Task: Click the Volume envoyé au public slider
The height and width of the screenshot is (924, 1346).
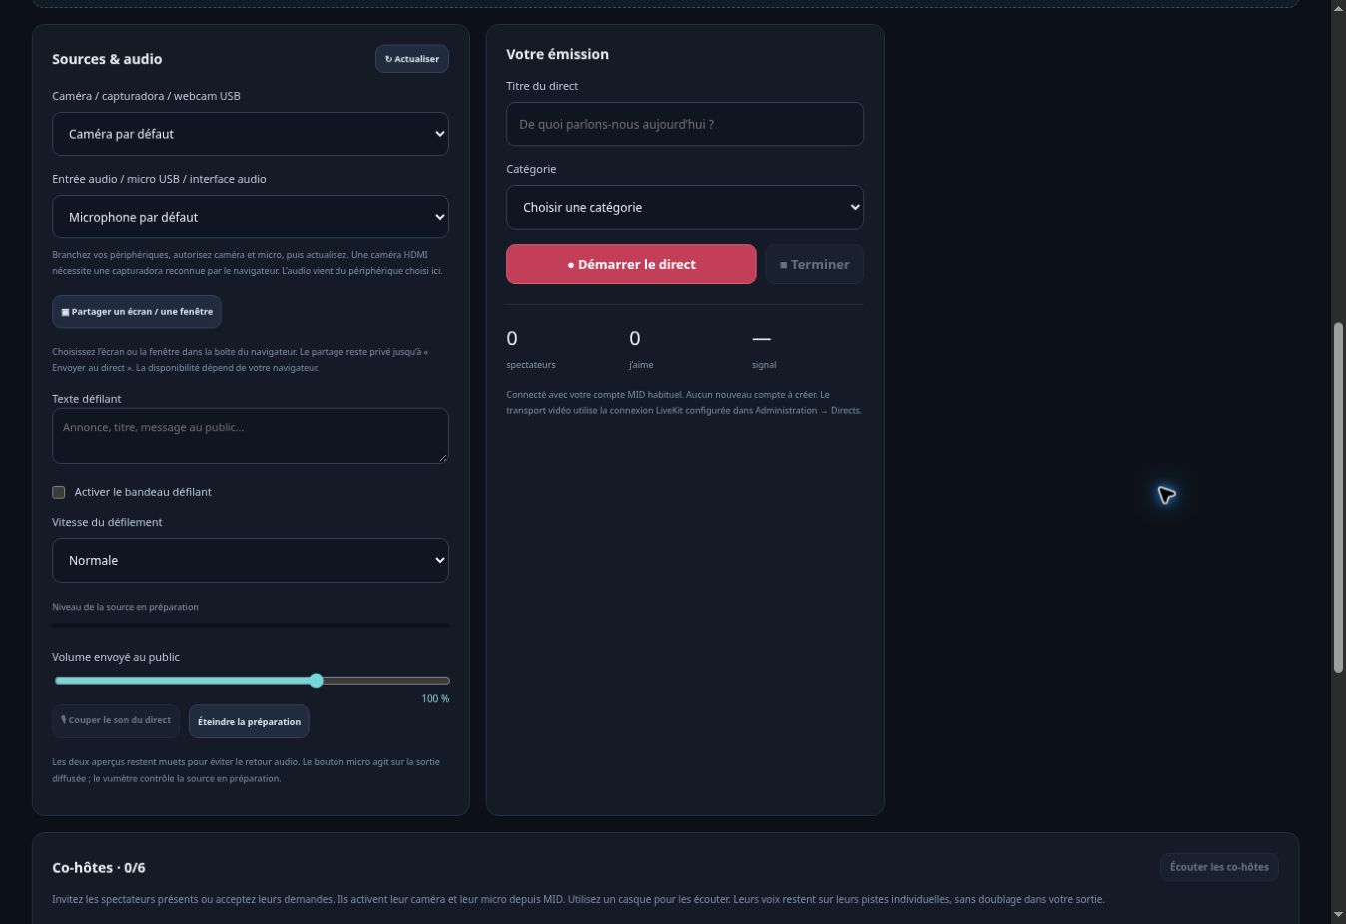Action: (x=253, y=681)
